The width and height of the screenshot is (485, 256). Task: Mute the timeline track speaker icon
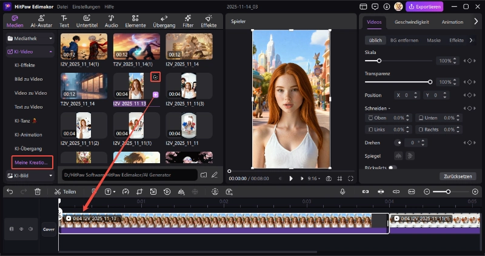click(x=32, y=229)
